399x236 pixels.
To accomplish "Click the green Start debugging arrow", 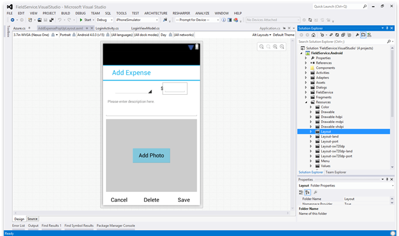I will click(x=81, y=20).
